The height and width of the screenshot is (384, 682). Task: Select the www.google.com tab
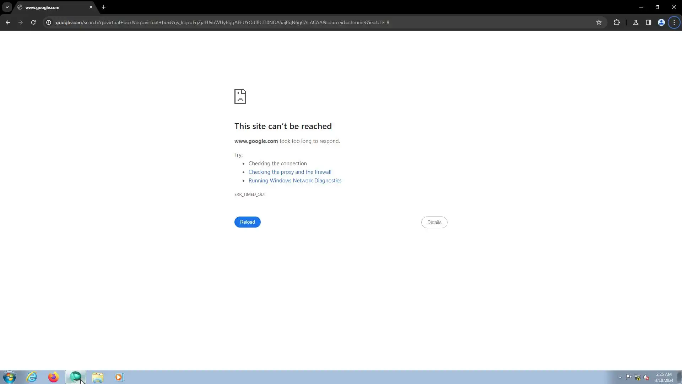click(50, 7)
